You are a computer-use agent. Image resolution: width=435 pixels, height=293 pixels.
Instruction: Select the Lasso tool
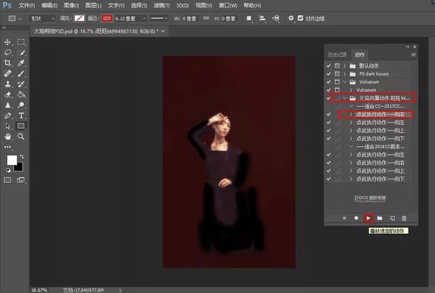pyautogui.click(x=8, y=52)
